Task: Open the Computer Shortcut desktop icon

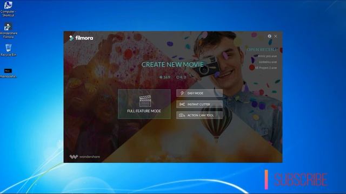Action: [8, 9]
